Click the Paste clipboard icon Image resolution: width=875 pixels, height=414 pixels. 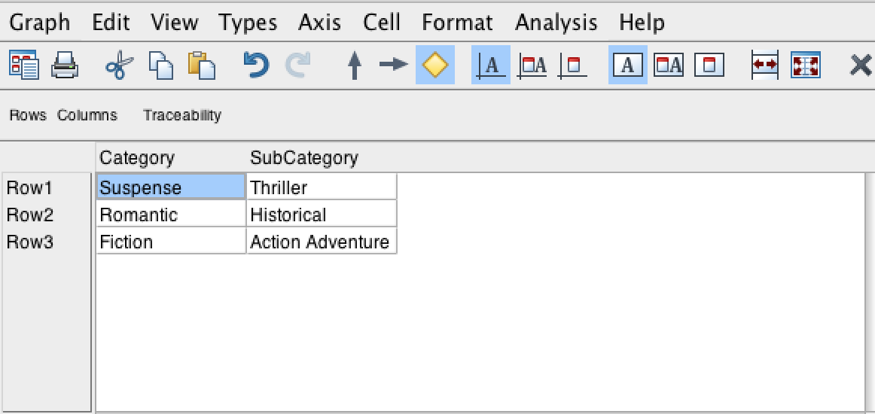coord(201,65)
